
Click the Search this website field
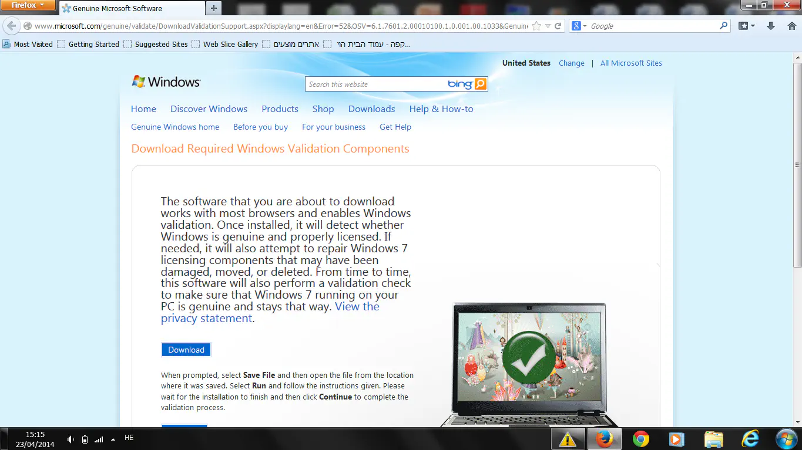point(376,84)
